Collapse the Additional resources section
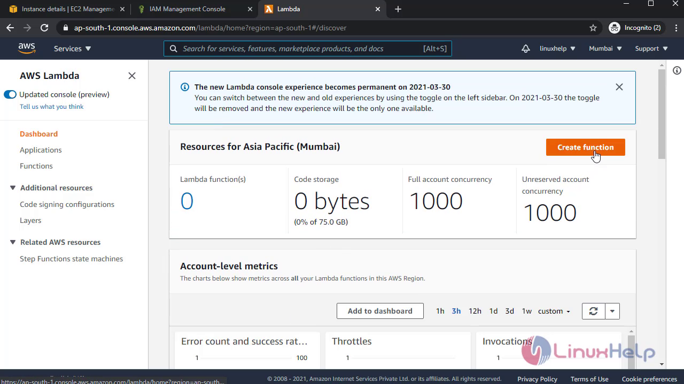Viewport: 684px width, 384px height. coord(13,188)
